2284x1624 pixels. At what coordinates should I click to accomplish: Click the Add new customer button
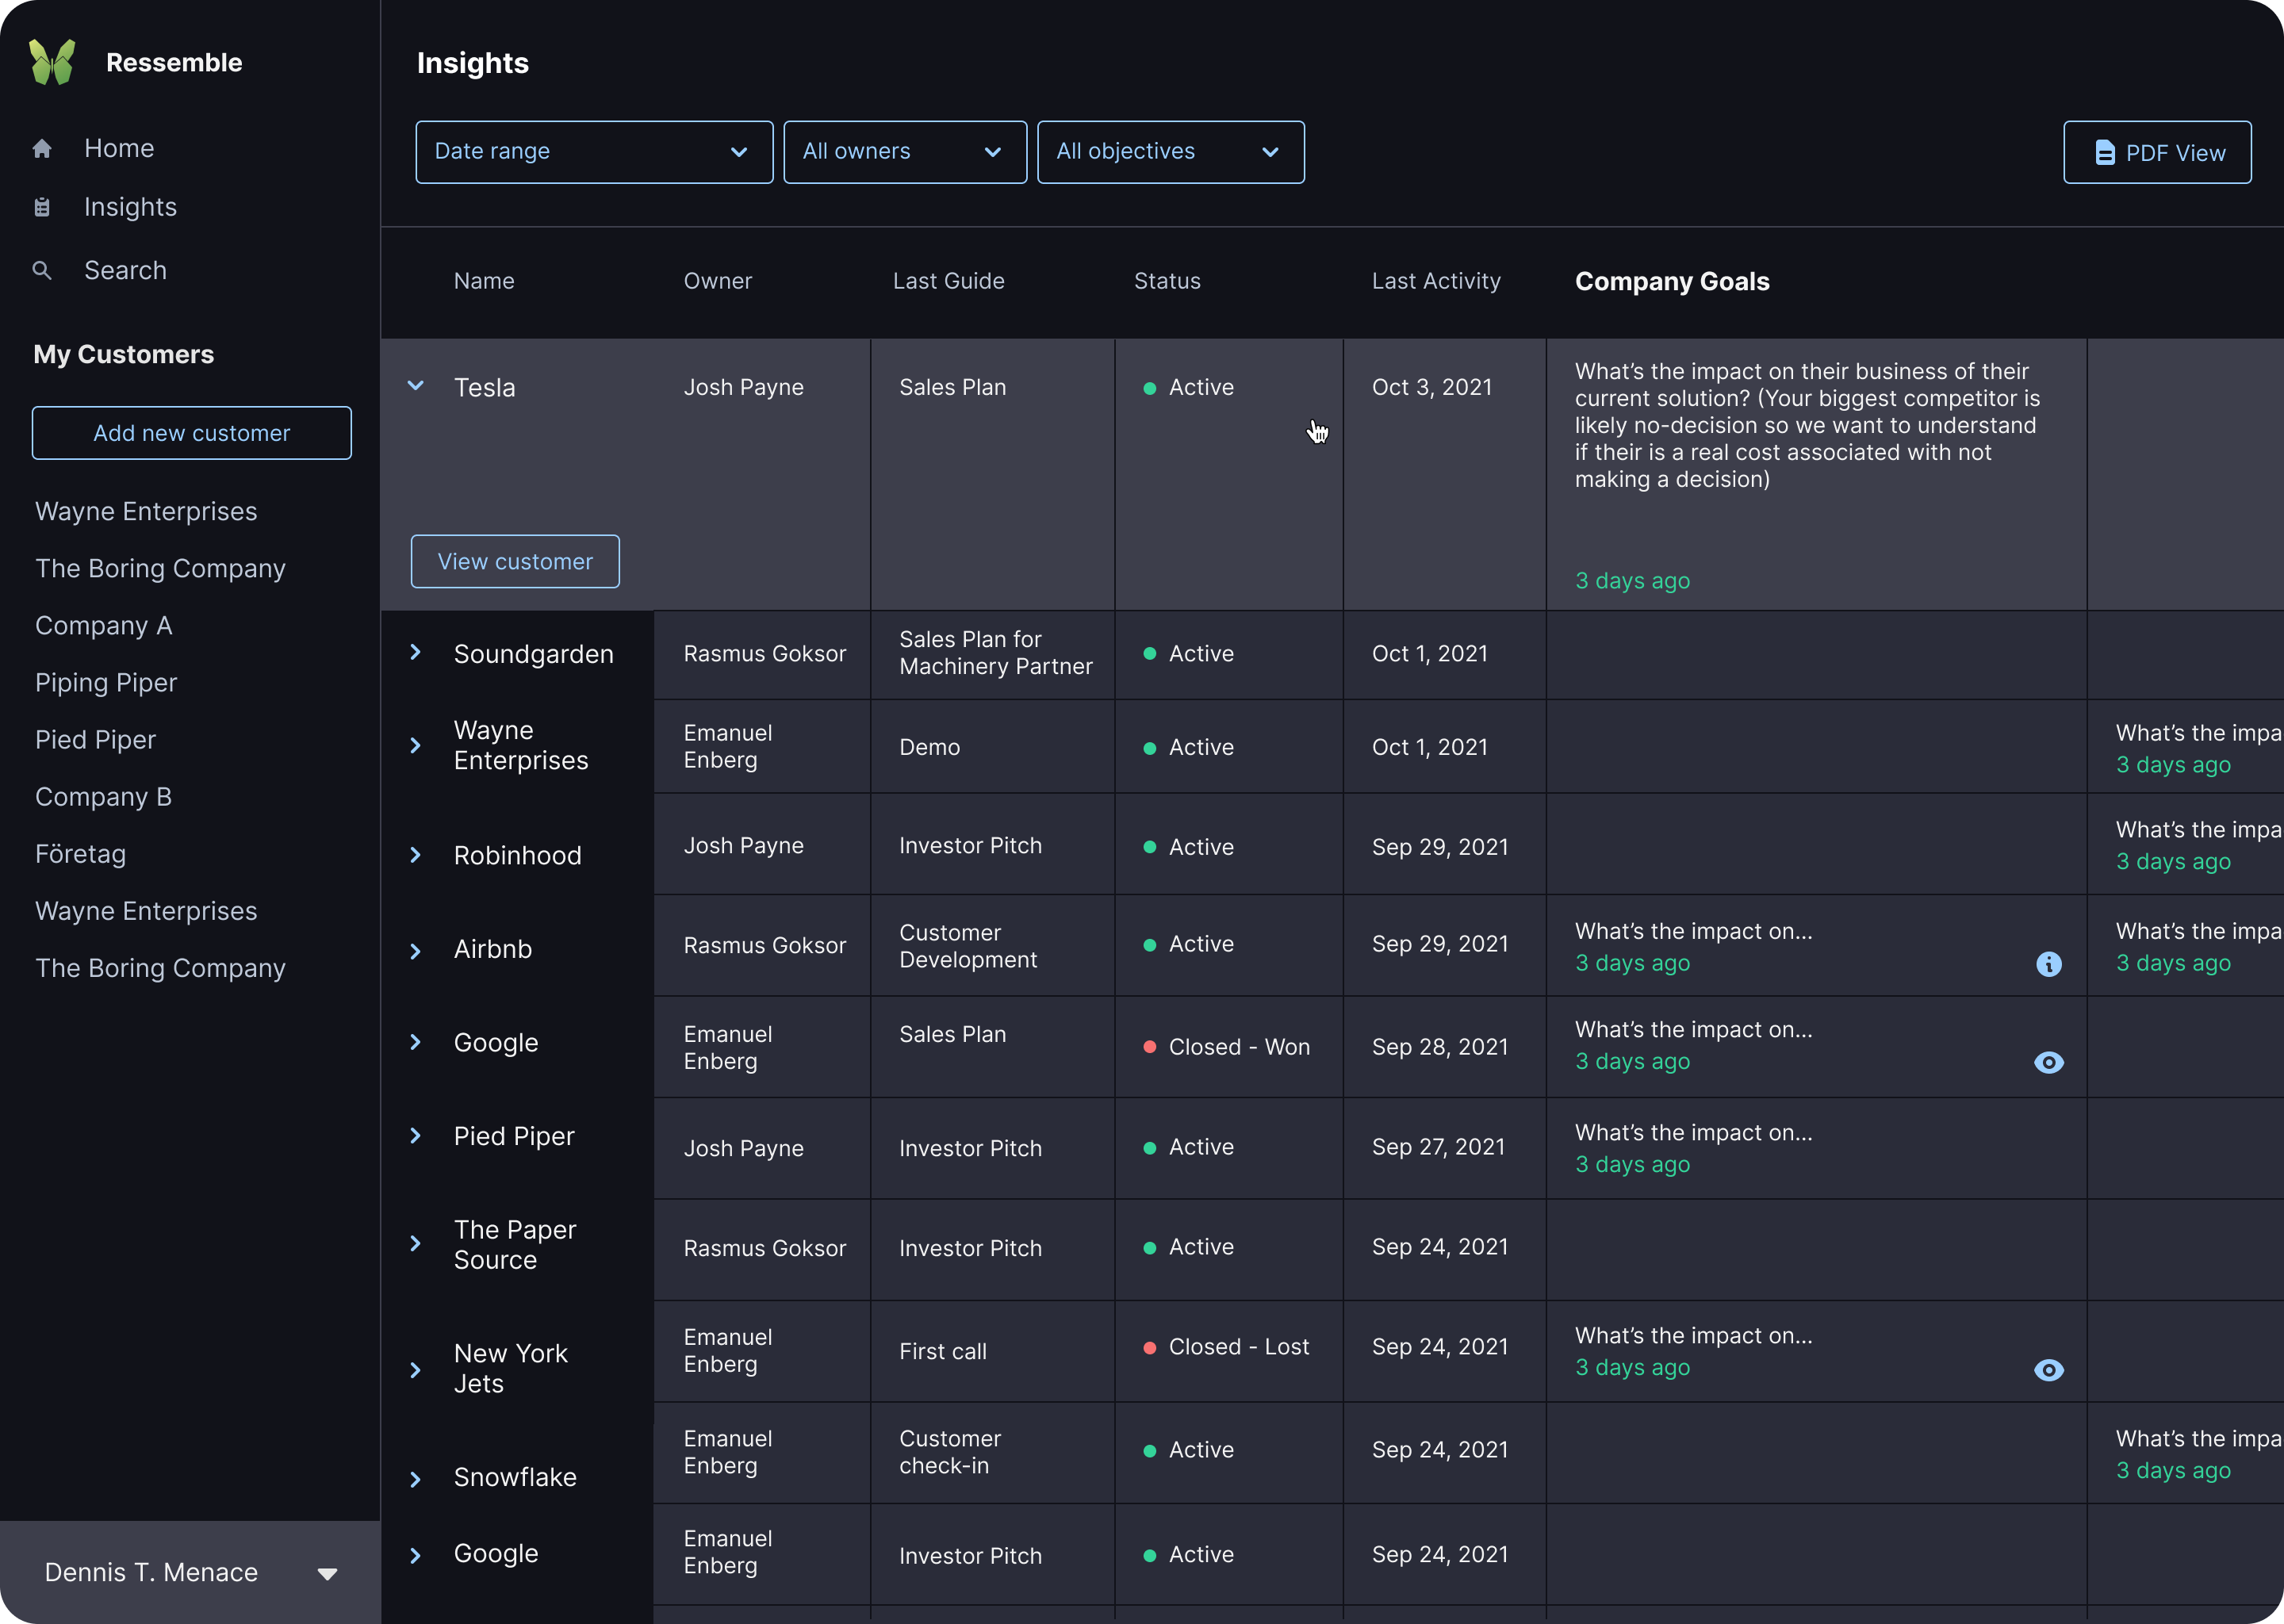[192, 433]
